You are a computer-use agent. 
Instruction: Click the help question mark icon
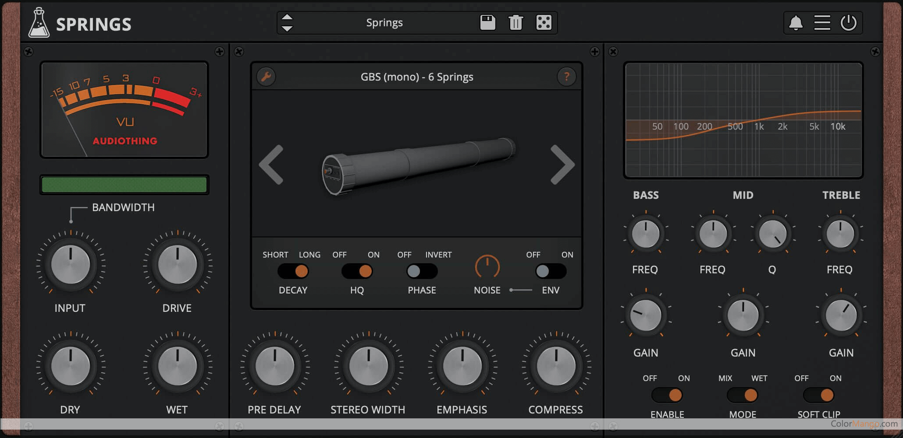click(567, 76)
